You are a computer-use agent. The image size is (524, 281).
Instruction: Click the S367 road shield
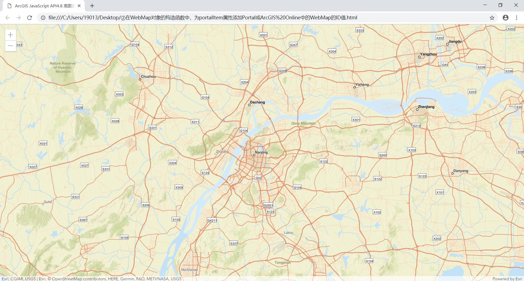(83, 220)
